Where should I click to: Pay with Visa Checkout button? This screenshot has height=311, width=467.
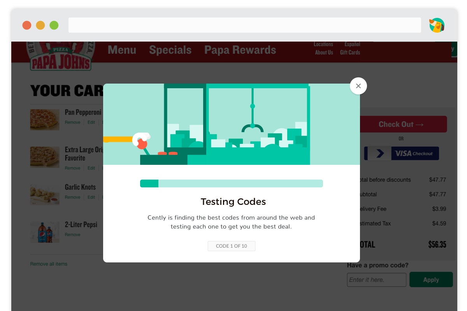[x=402, y=154]
